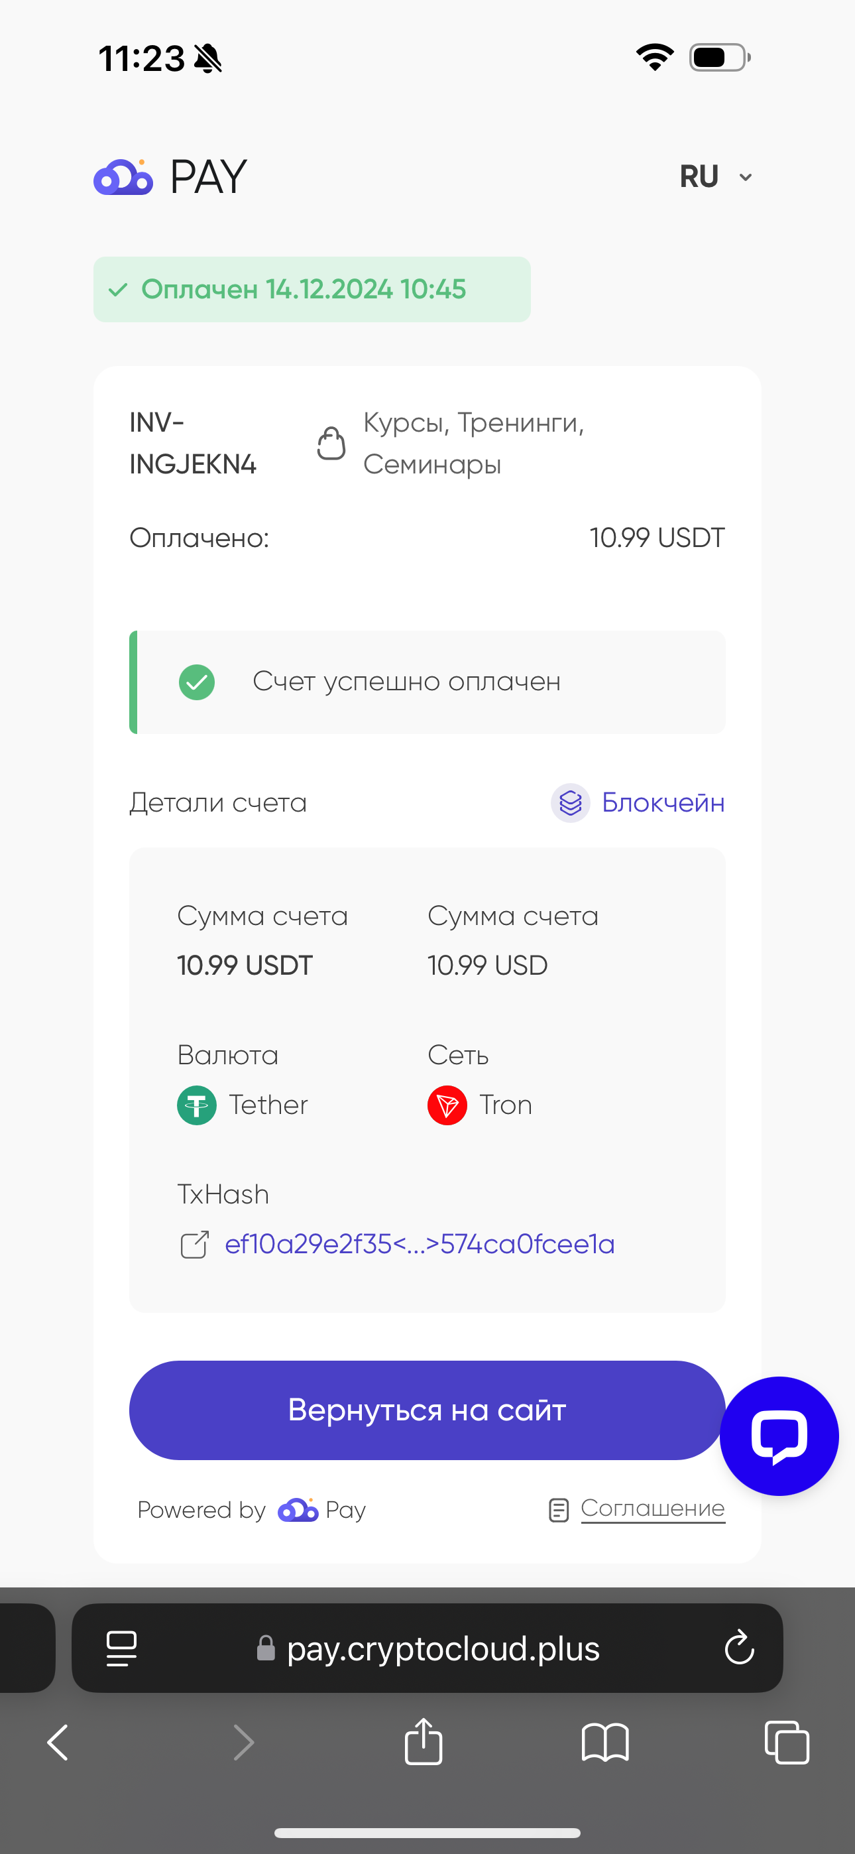Open transaction hash ef10a29e2f35 link
Screen dimensions: 855x1854
pos(420,1245)
